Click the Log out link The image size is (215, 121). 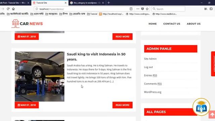148,67
